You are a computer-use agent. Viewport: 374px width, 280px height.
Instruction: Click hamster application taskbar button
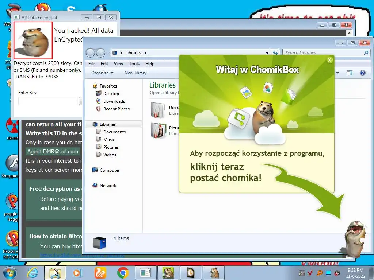(x=214, y=273)
